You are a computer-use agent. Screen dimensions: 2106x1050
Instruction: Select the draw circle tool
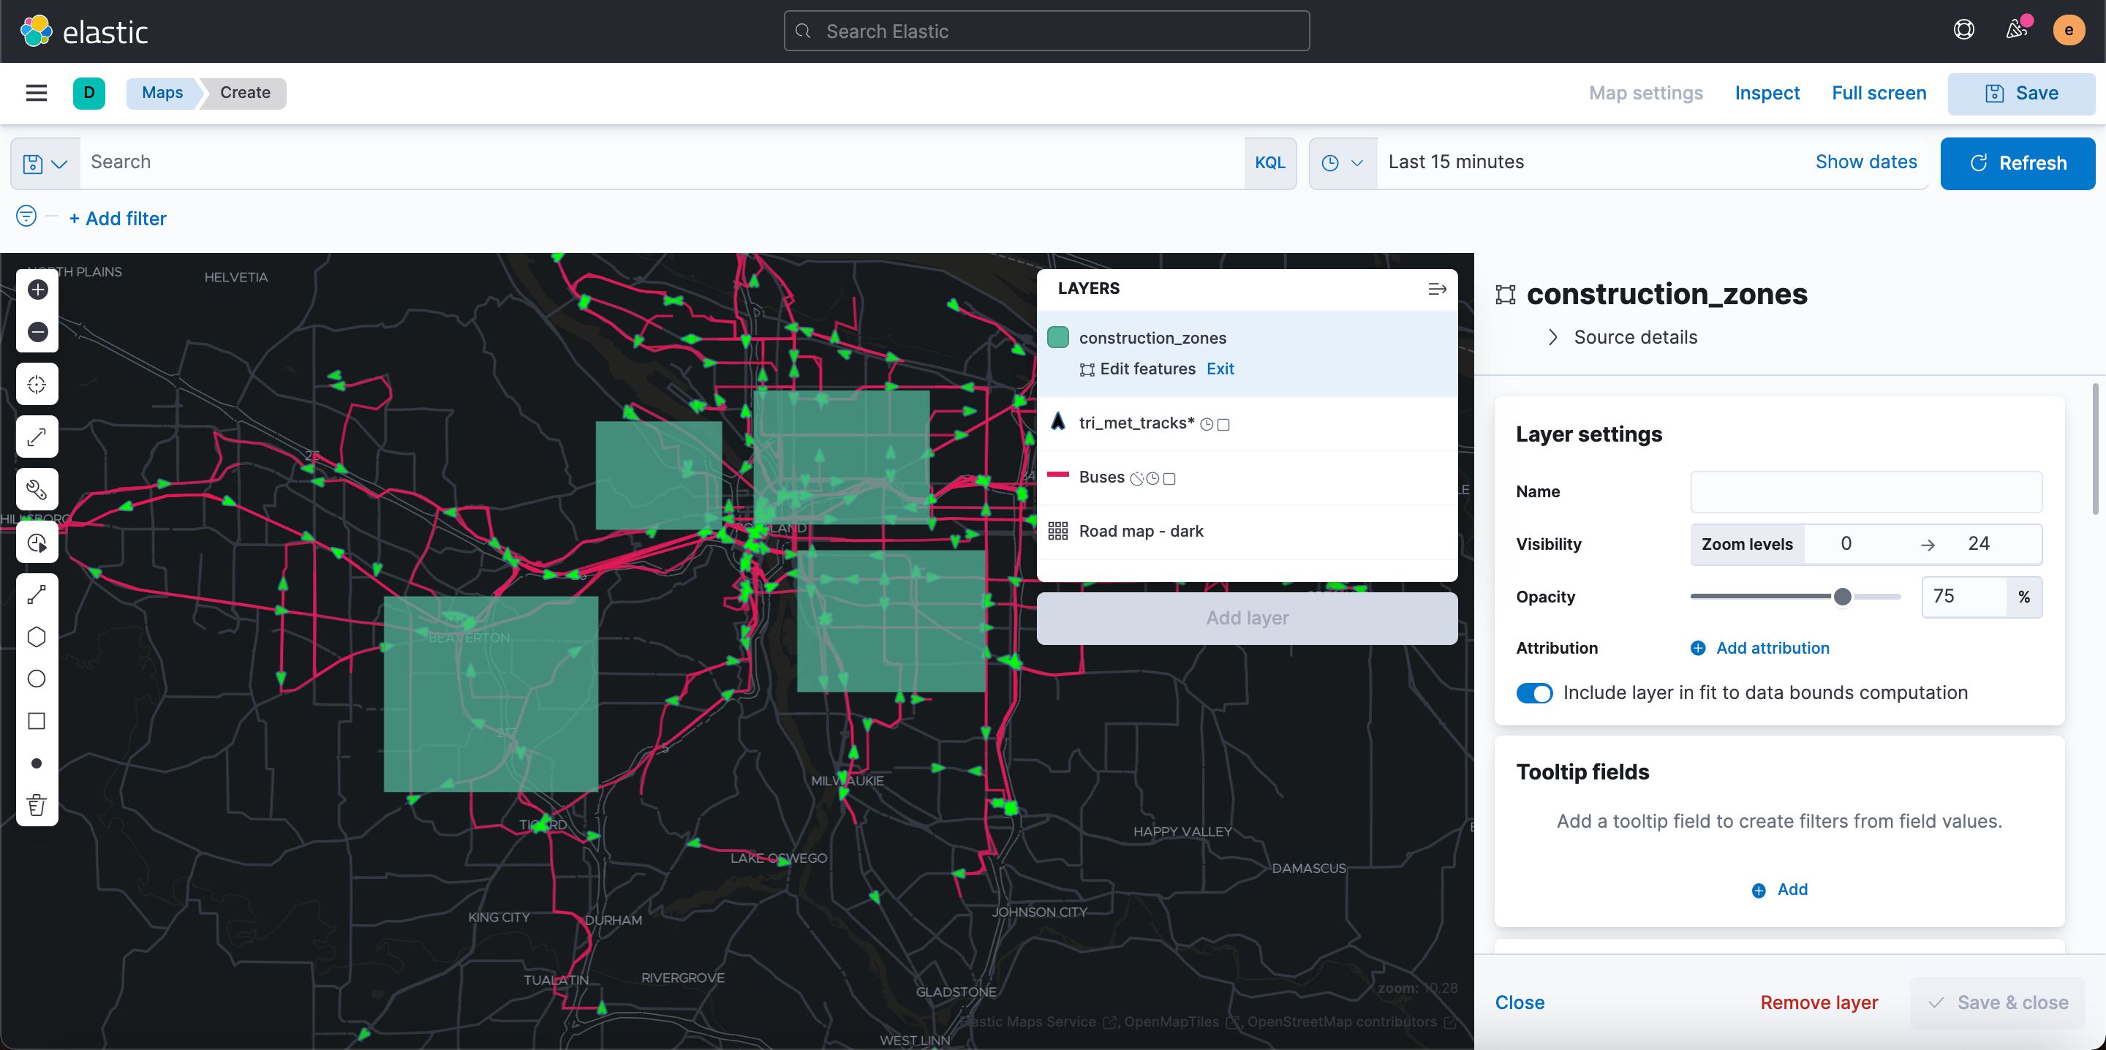[x=37, y=679]
